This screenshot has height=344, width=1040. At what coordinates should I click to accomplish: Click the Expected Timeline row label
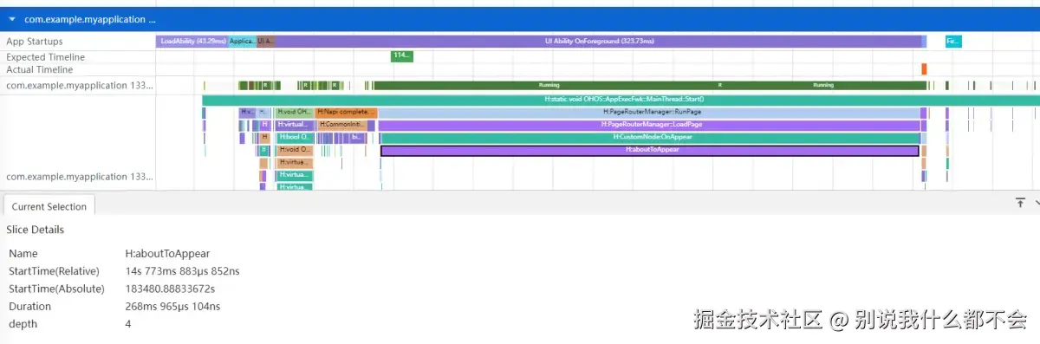[x=45, y=56]
